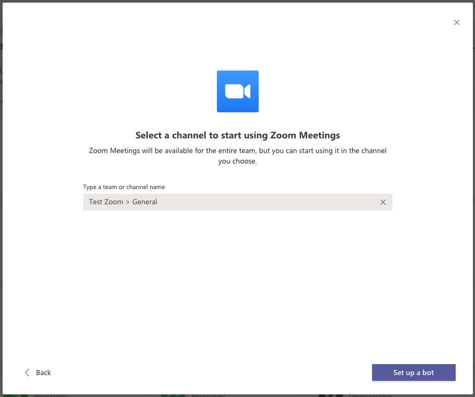This screenshot has height=397, width=475.
Task: Click the 'Type a team or channel name' label
Action: click(124, 187)
